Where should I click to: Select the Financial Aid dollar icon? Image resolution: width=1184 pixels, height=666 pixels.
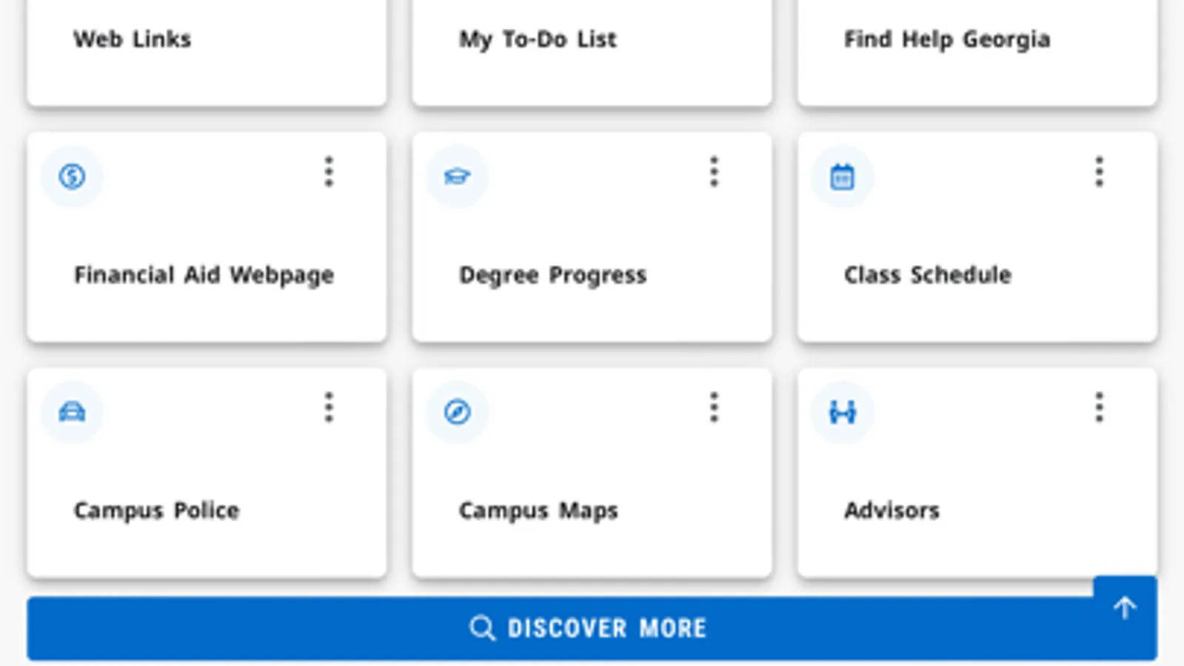tap(72, 176)
